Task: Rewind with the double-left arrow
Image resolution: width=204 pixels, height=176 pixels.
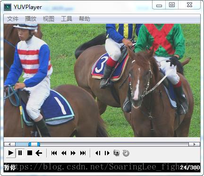Action: pyautogui.click(x=64, y=153)
